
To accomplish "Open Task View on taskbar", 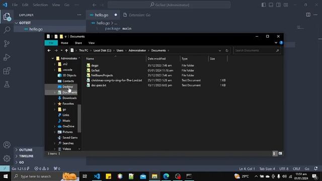I will tap(85, 176).
